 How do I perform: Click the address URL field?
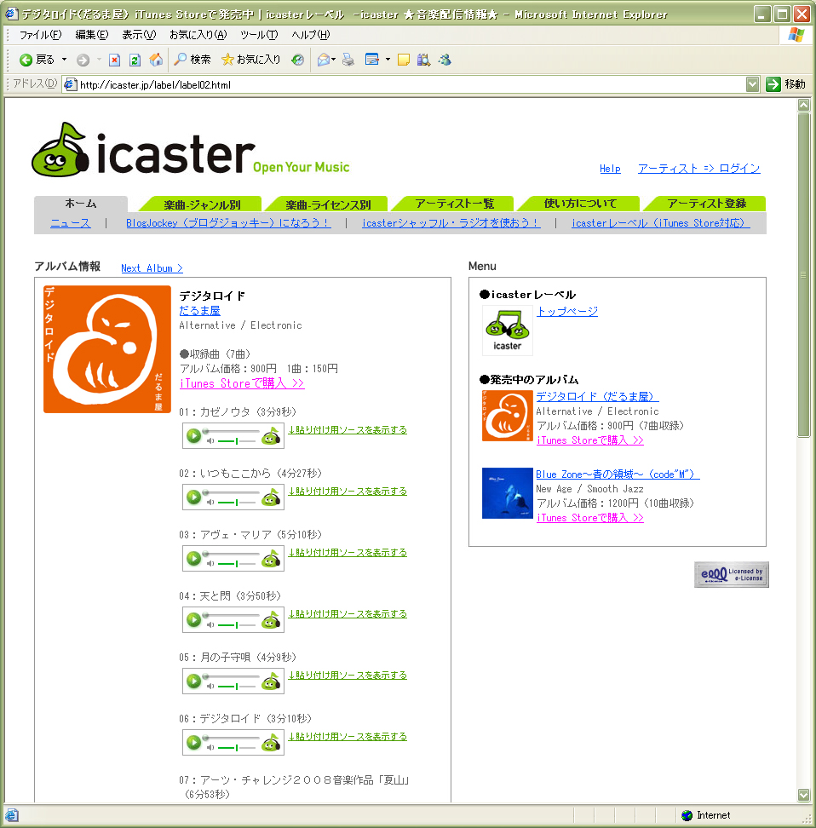point(404,84)
